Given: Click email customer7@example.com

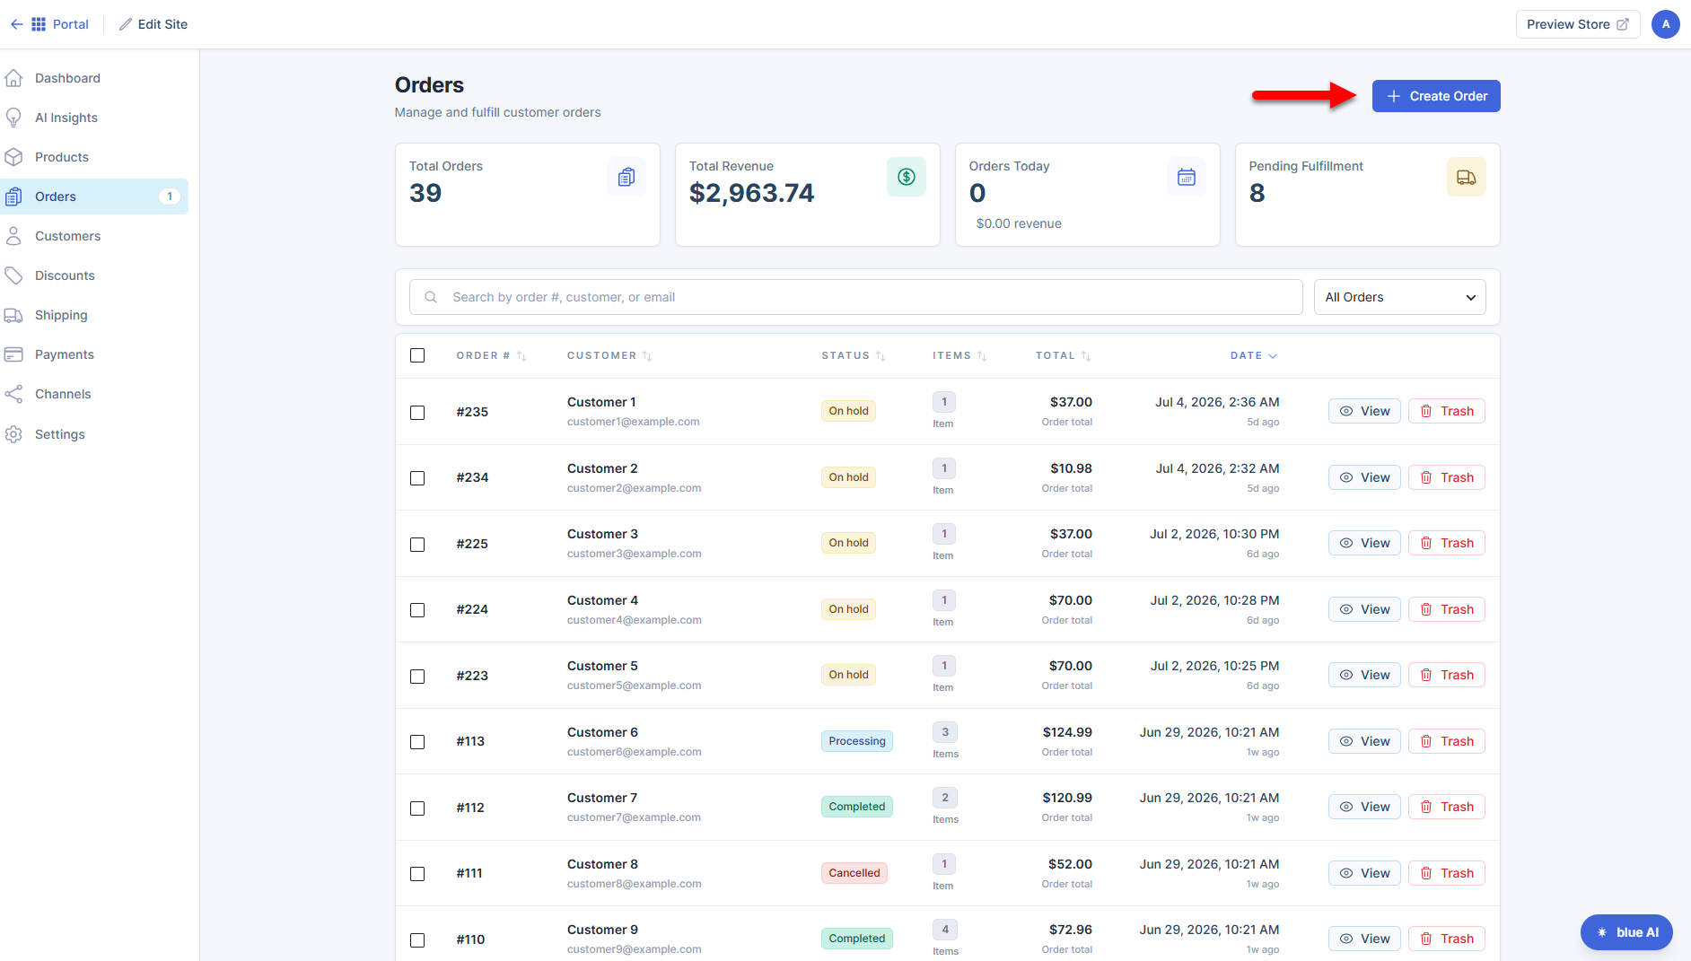Looking at the screenshot, I should [634, 817].
